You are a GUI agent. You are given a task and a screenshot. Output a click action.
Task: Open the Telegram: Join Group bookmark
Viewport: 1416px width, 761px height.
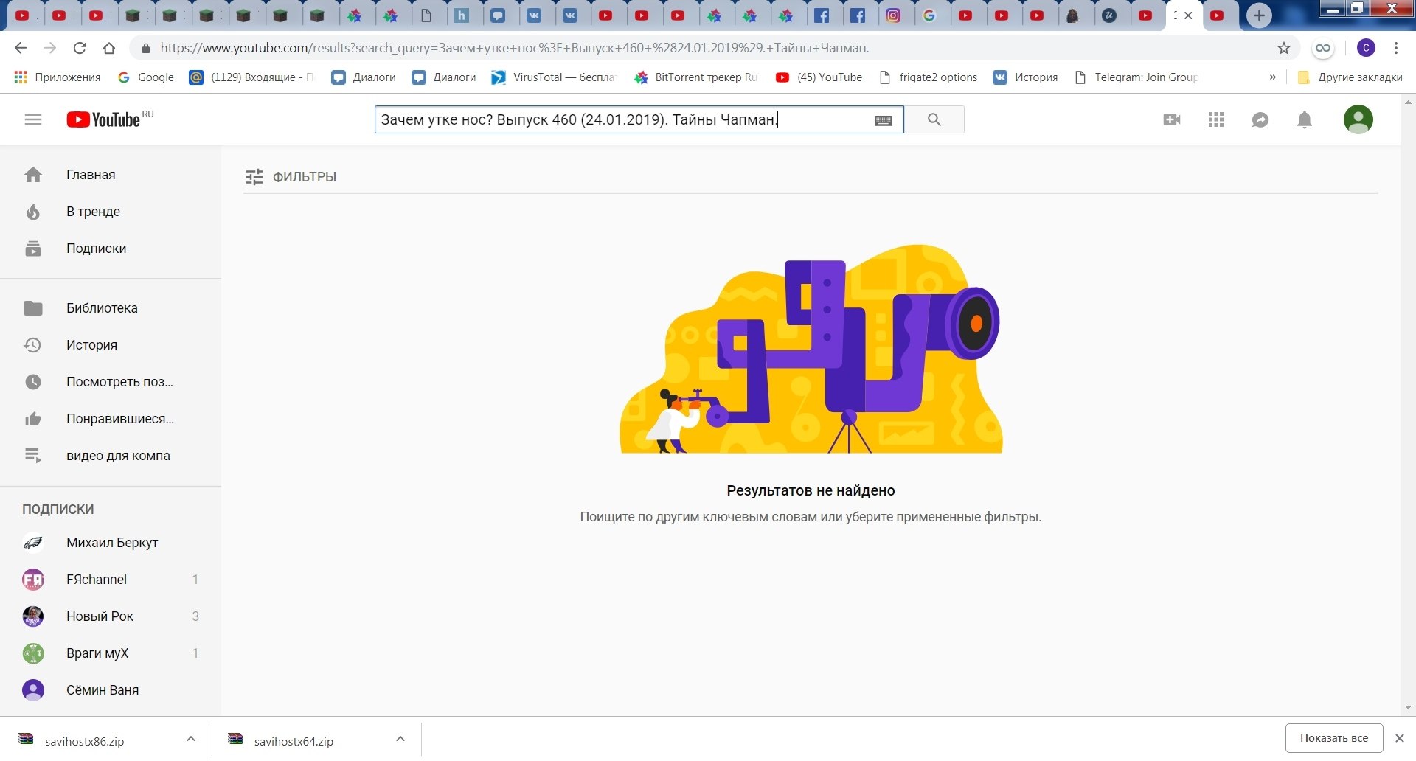(x=1136, y=77)
